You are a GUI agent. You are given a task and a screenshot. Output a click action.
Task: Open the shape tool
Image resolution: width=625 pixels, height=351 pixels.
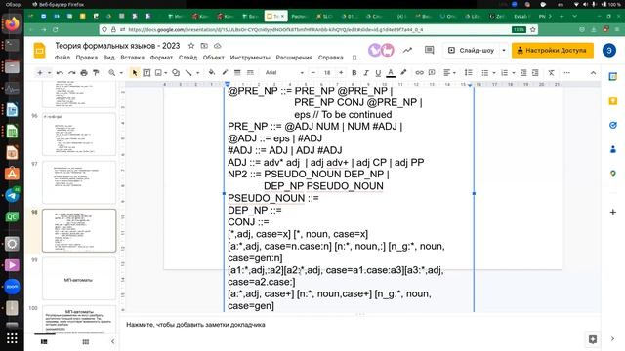click(176, 73)
